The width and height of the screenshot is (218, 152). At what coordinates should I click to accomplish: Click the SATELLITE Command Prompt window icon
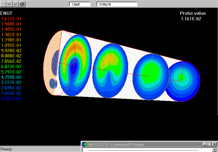click(85, 144)
